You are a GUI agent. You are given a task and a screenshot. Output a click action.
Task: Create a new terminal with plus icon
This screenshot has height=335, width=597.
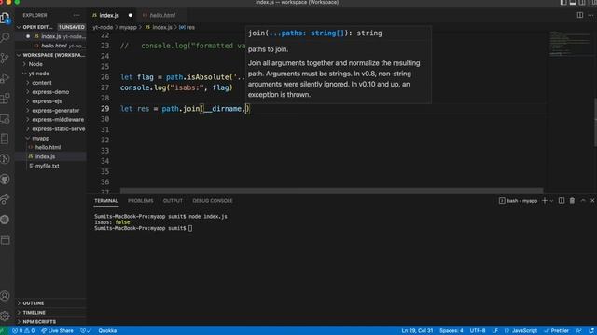click(x=545, y=201)
